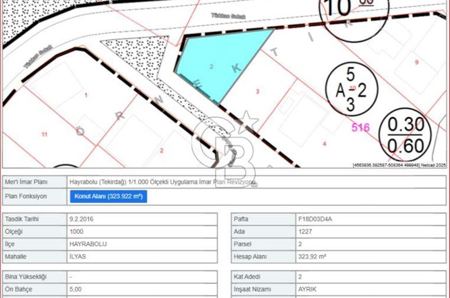Viewport: 450px width, 298px height.
Task: Click the Hesap Alanı value 323,92 m²
Action: coord(312,257)
